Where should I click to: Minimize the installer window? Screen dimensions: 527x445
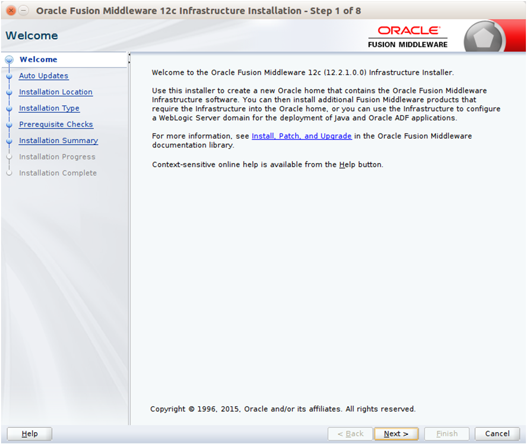click(24, 11)
